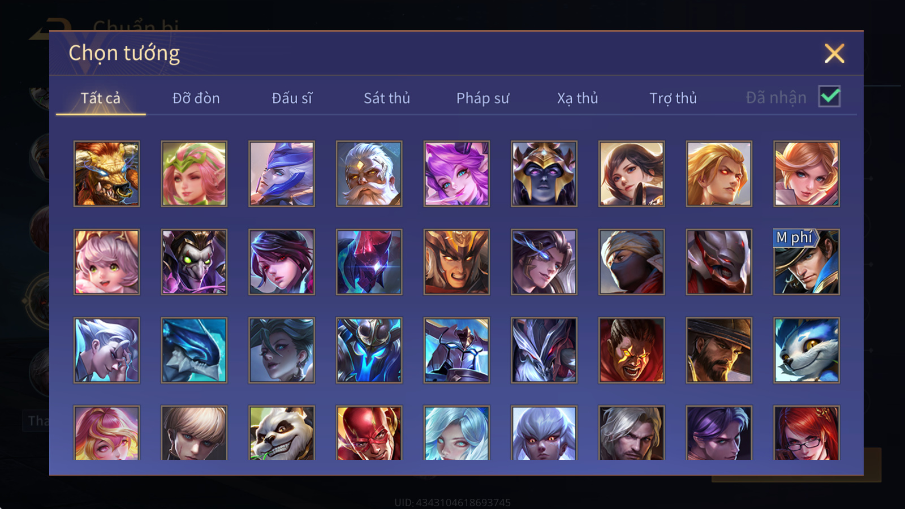Switch to the Đỡ đòn tab
The width and height of the screenshot is (905, 509).
click(196, 98)
